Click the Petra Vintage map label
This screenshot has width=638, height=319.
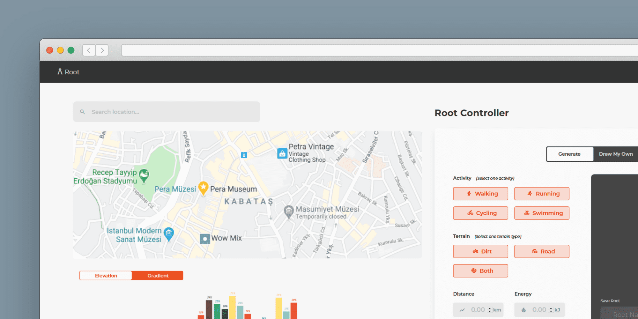pyautogui.click(x=311, y=147)
